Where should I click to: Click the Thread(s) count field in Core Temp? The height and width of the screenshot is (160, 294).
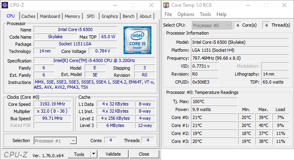coord(266,25)
